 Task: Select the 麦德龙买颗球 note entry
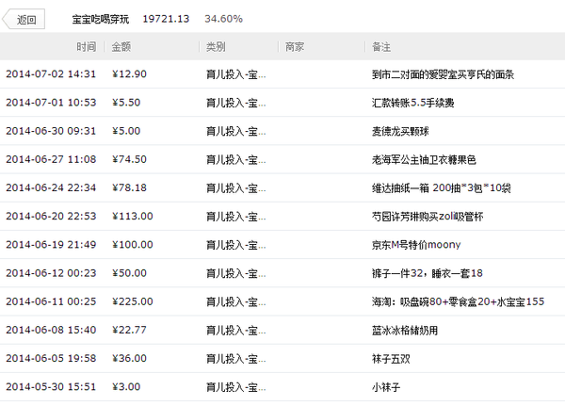pyautogui.click(x=400, y=131)
